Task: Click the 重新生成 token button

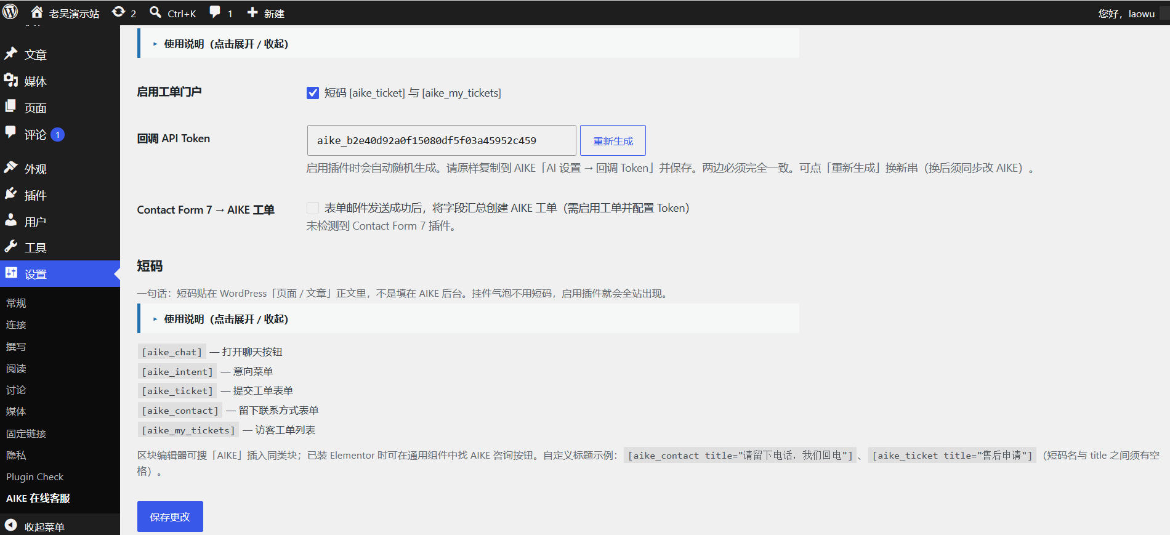Action: 613,140
